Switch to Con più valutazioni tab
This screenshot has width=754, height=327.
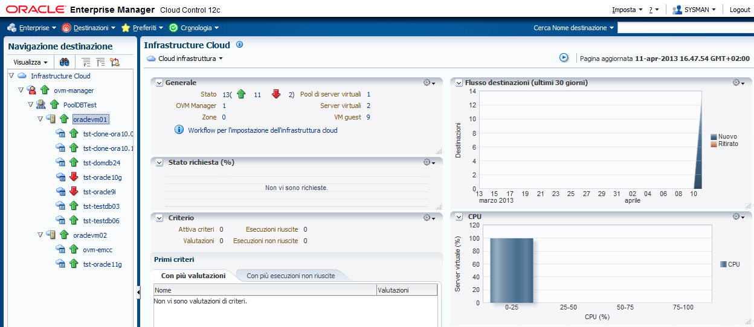pyautogui.click(x=193, y=276)
